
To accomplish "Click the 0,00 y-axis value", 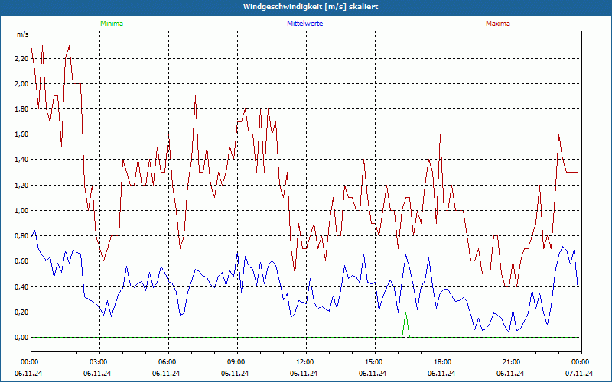I will point(21,338).
